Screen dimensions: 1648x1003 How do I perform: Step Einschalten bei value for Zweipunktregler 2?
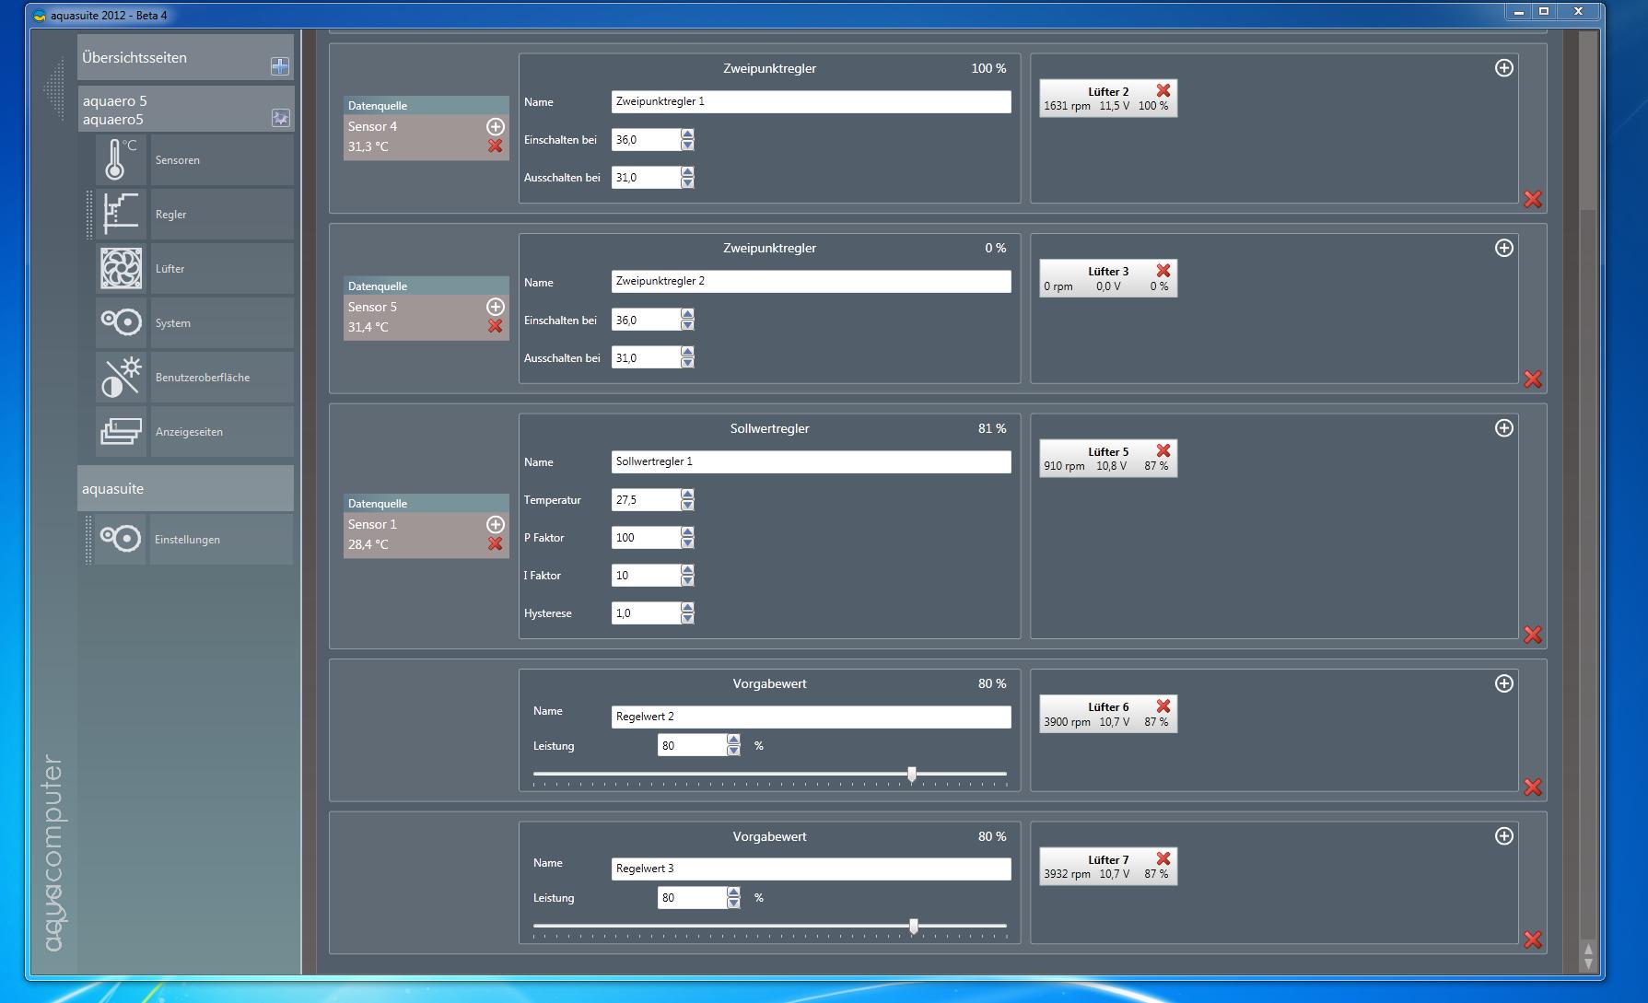tap(687, 321)
